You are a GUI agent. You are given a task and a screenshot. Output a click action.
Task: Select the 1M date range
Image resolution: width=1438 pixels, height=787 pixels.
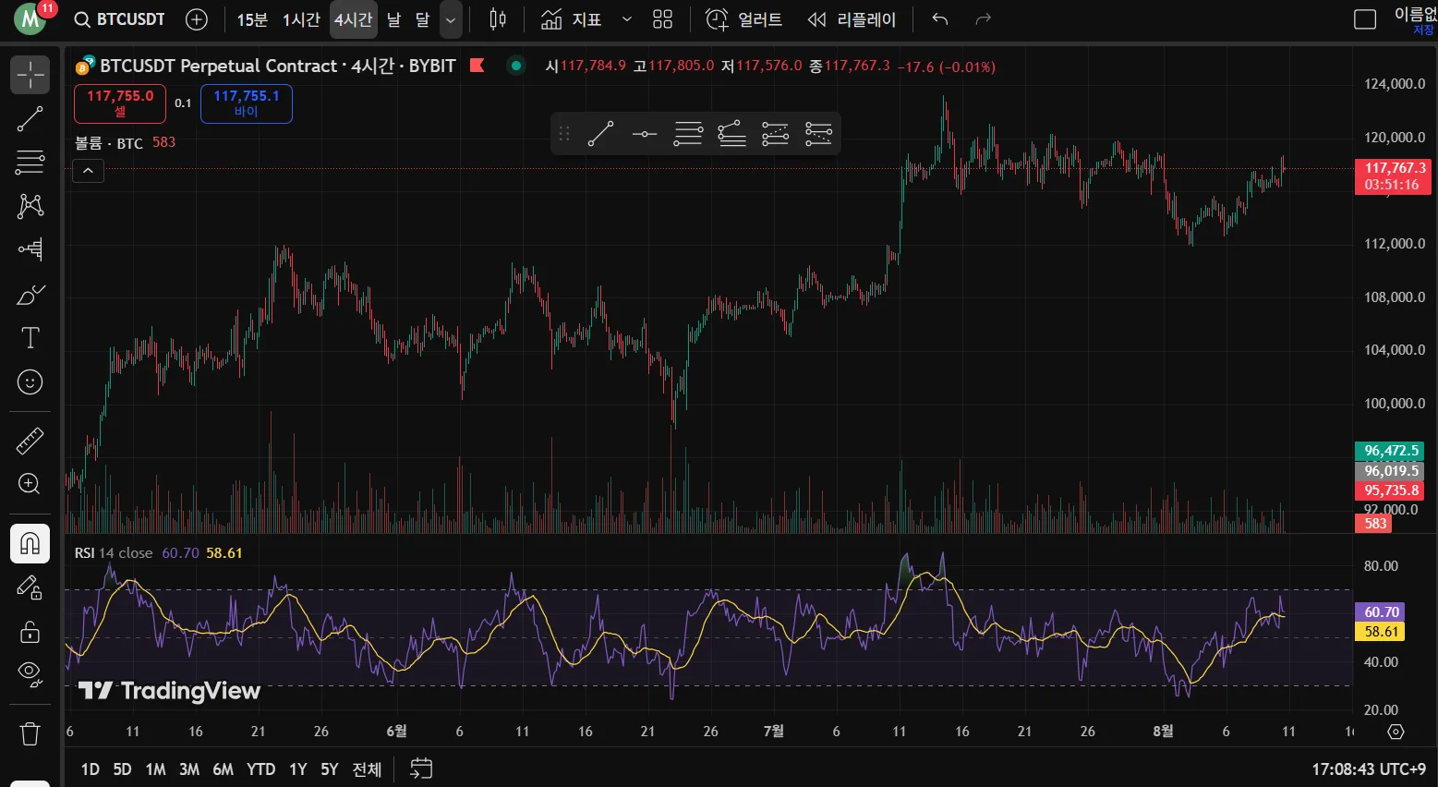(x=155, y=769)
